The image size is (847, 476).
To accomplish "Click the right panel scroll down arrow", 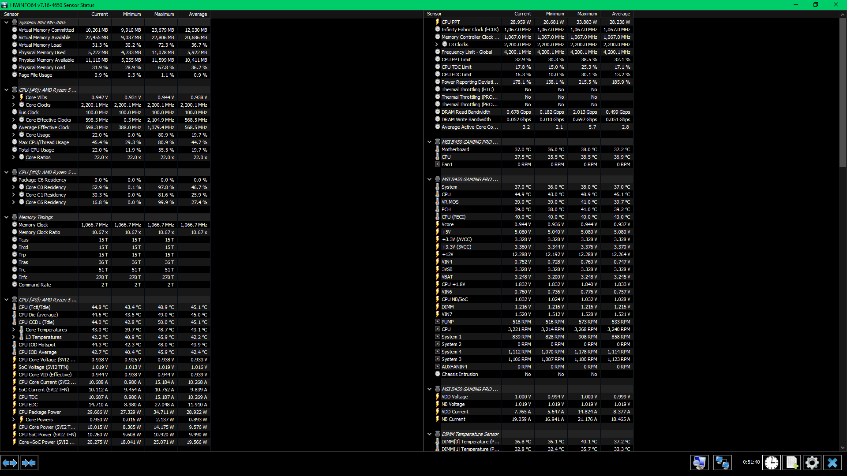I will 843,448.
